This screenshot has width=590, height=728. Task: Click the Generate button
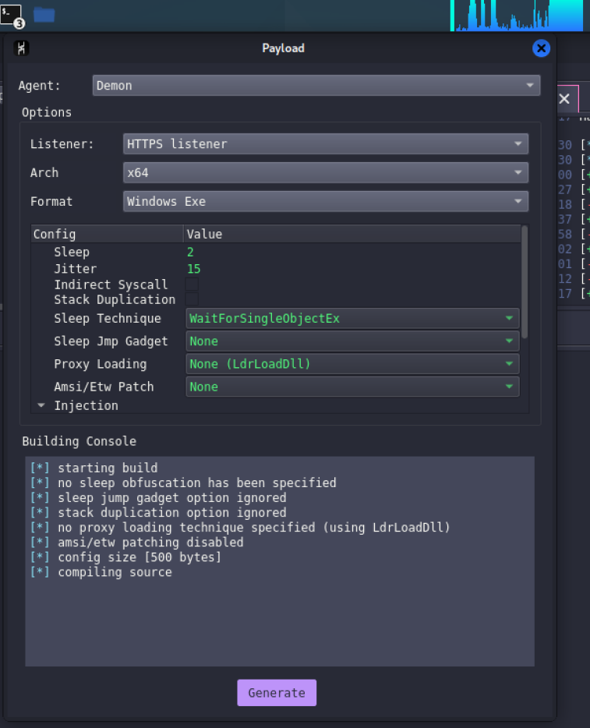tap(277, 693)
